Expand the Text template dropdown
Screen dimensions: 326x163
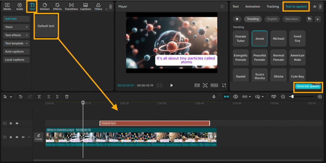click(x=17, y=43)
